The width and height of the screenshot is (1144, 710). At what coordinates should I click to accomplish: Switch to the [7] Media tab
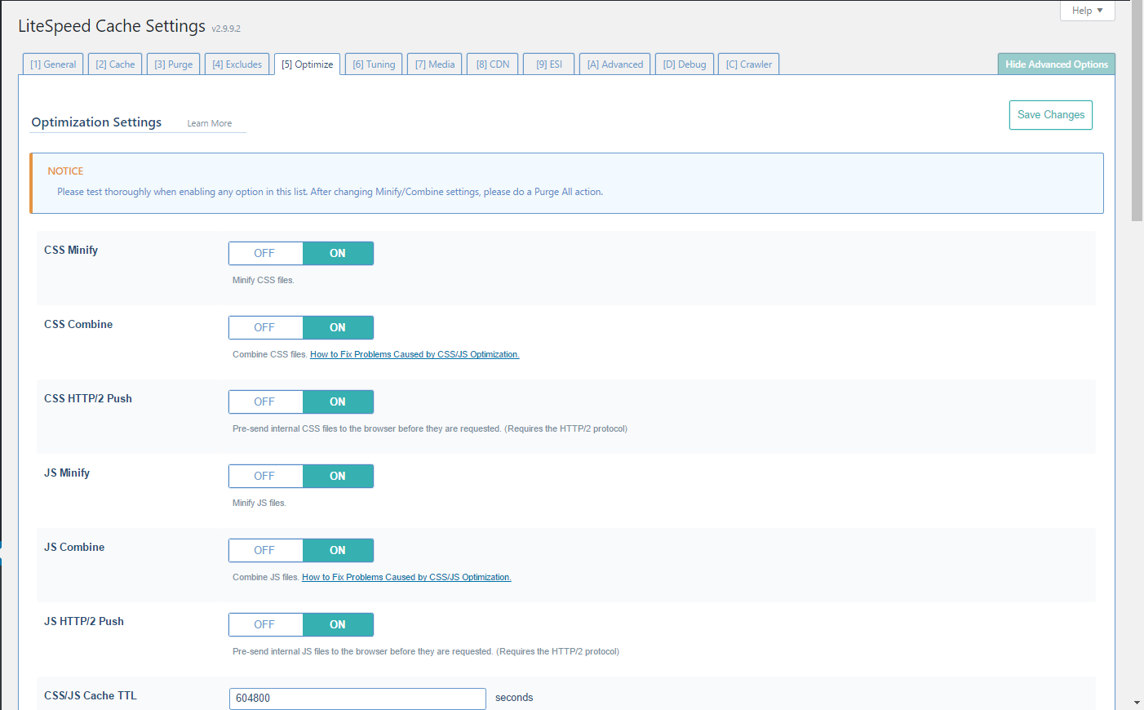click(x=435, y=64)
